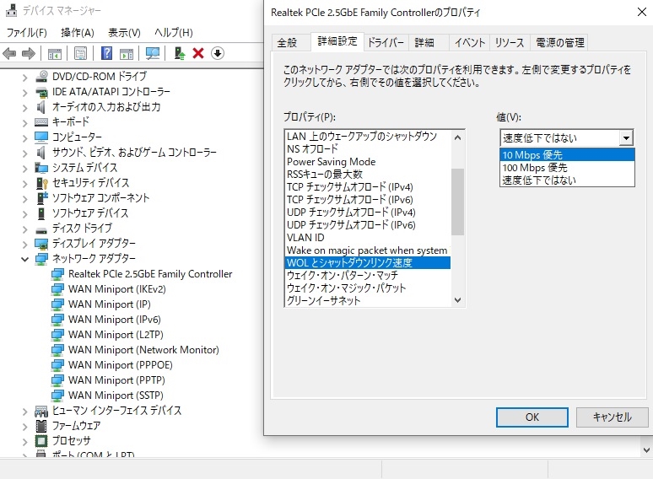
Task: Click the Disable device down-arrow circle icon
Action: [x=218, y=53]
